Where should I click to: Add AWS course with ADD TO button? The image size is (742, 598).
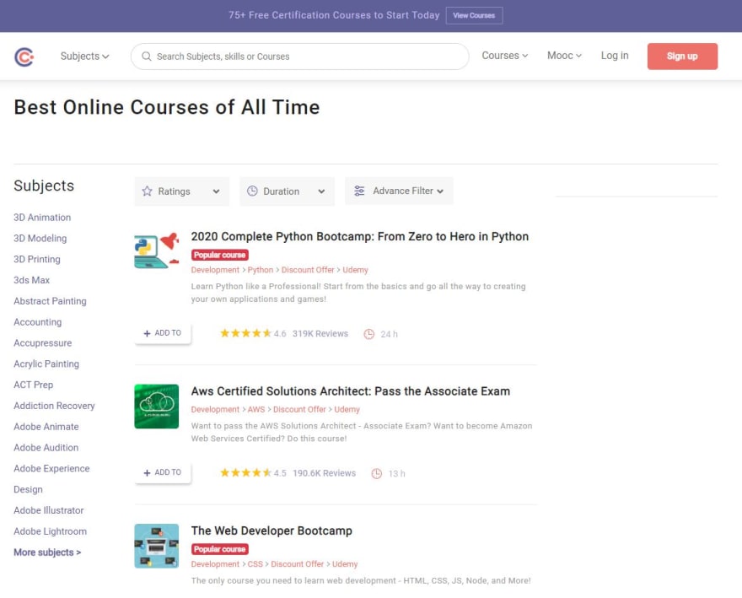(x=163, y=472)
